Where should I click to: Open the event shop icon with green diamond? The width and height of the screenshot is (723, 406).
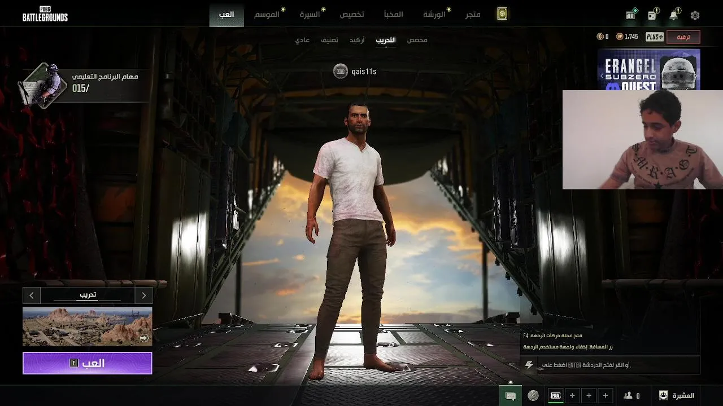pos(630,15)
